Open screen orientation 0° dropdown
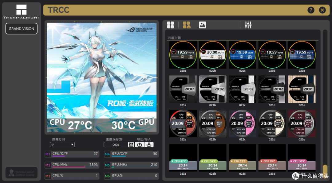This screenshot has height=183, width=332. click(62, 145)
